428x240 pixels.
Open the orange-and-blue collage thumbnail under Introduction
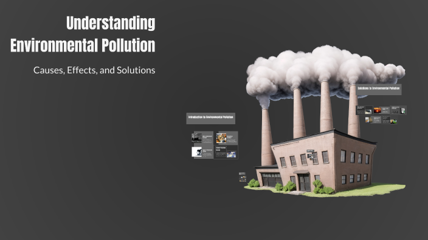221,138
